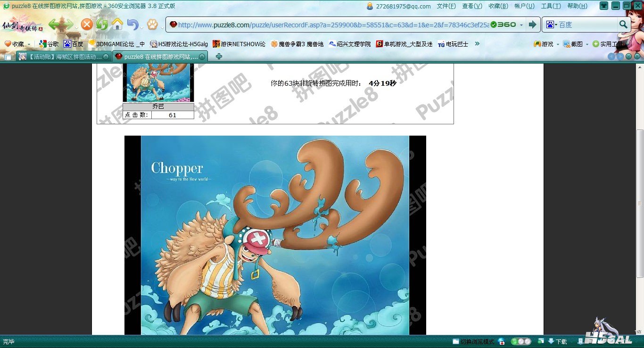Viewport: 644px width, 348px height.
Task: Click the browser doctor first-aid icon
Action: (501, 341)
